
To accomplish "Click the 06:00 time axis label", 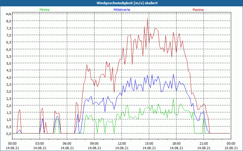I will pos(67,144).
